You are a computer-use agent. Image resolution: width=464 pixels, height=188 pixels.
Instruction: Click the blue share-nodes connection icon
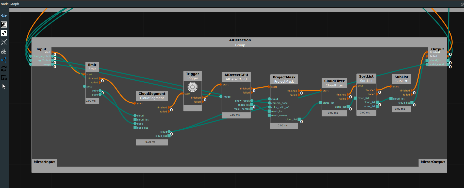click(4, 60)
